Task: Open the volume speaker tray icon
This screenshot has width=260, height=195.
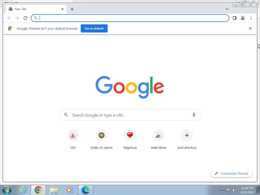Action: (234, 190)
